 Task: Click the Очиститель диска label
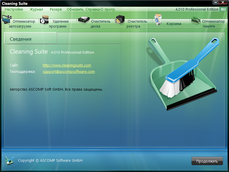[100, 24]
